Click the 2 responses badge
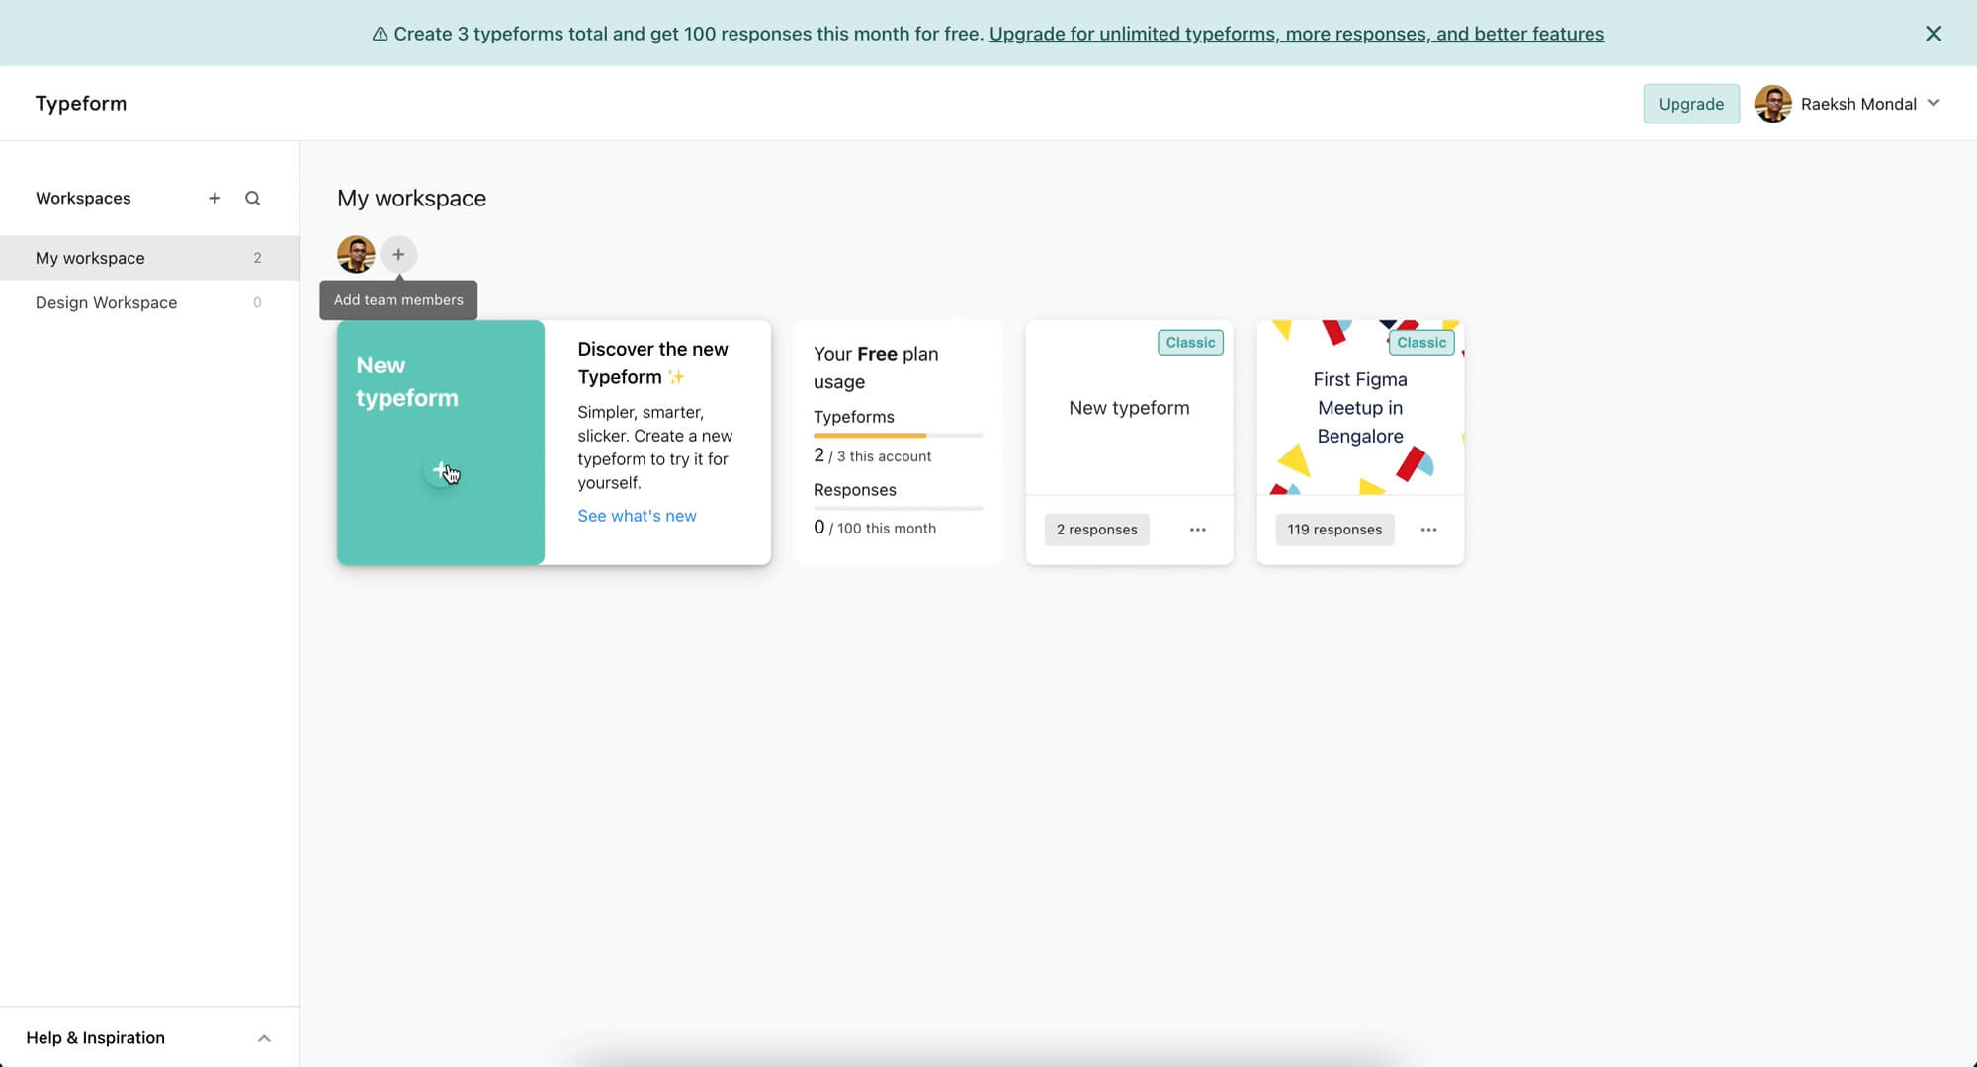The image size is (1977, 1067). click(1096, 530)
